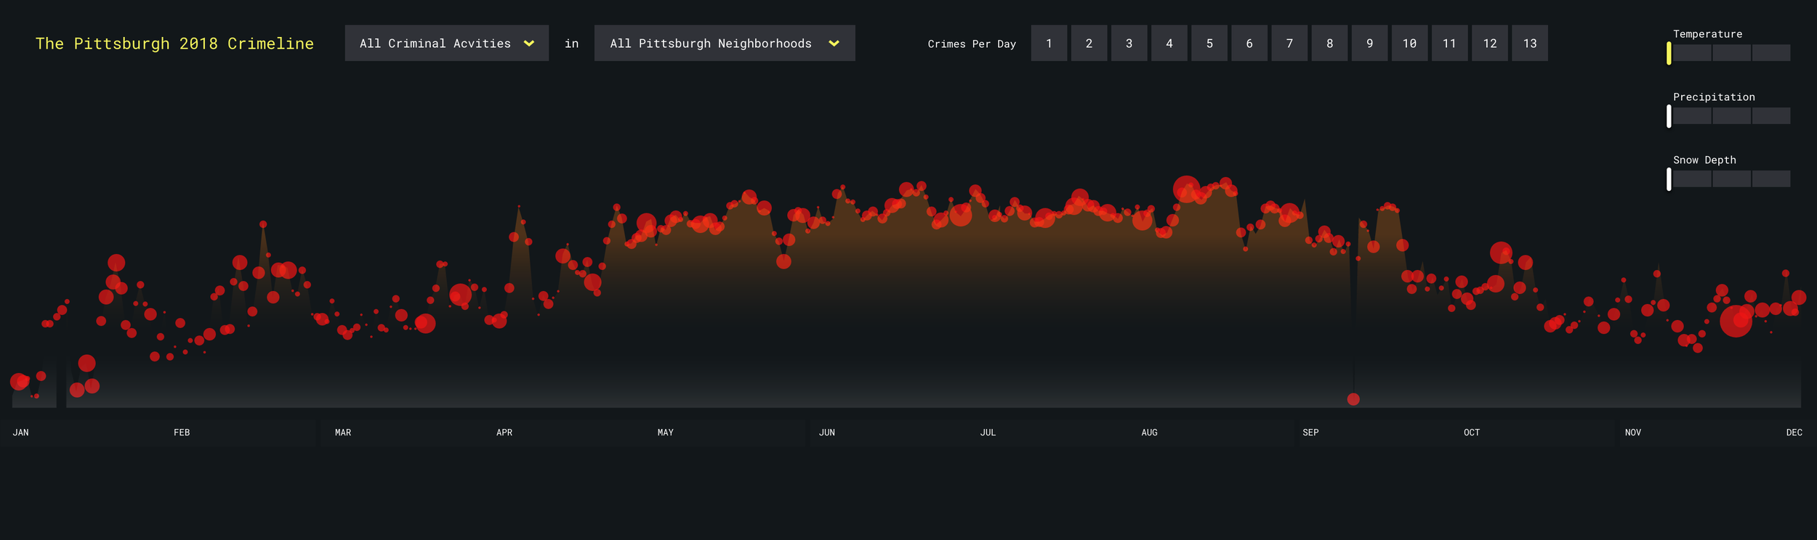Select crimes per day value 11
The height and width of the screenshot is (540, 1817).
tap(1449, 43)
